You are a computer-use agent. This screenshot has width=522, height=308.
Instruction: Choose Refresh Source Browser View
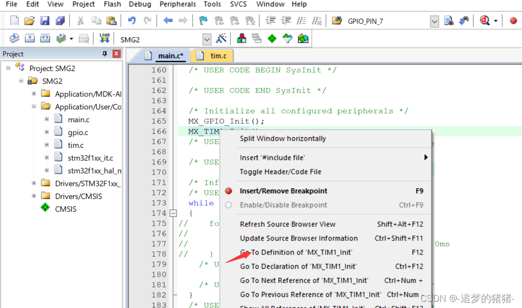[x=326, y=224]
